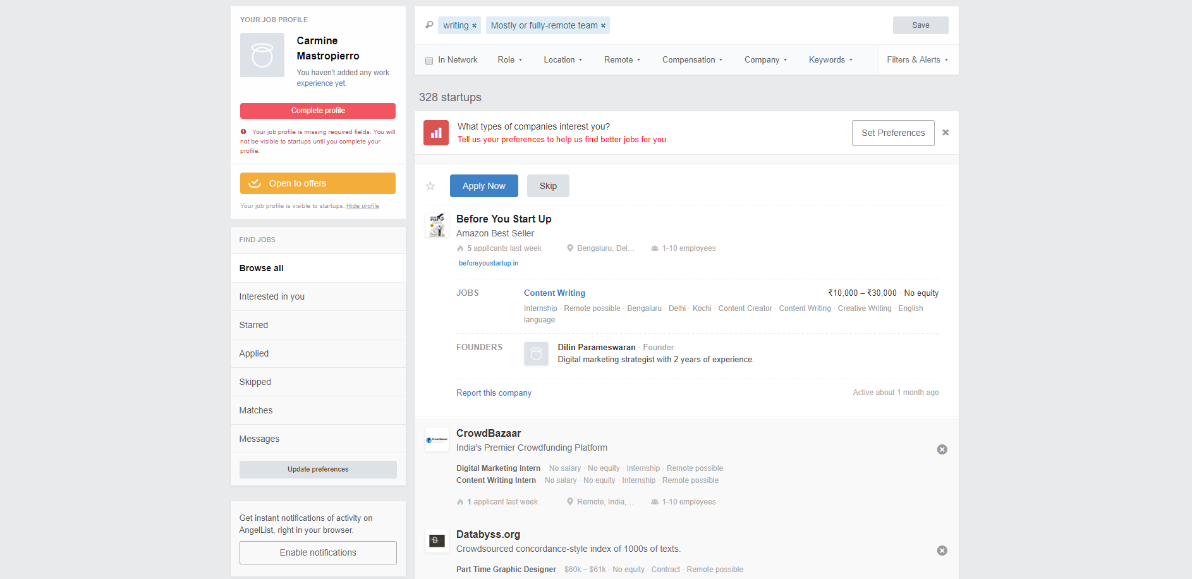Screen dimensions: 1192x579
Task: Open the Part Time Graphic Designer job
Action: pyautogui.click(x=506, y=570)
